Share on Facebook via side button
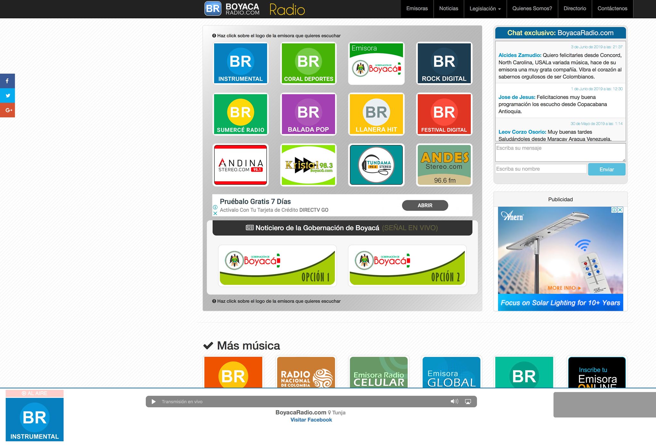The height and width of the screenshot is (445, 656). click(x=7, y=81)
